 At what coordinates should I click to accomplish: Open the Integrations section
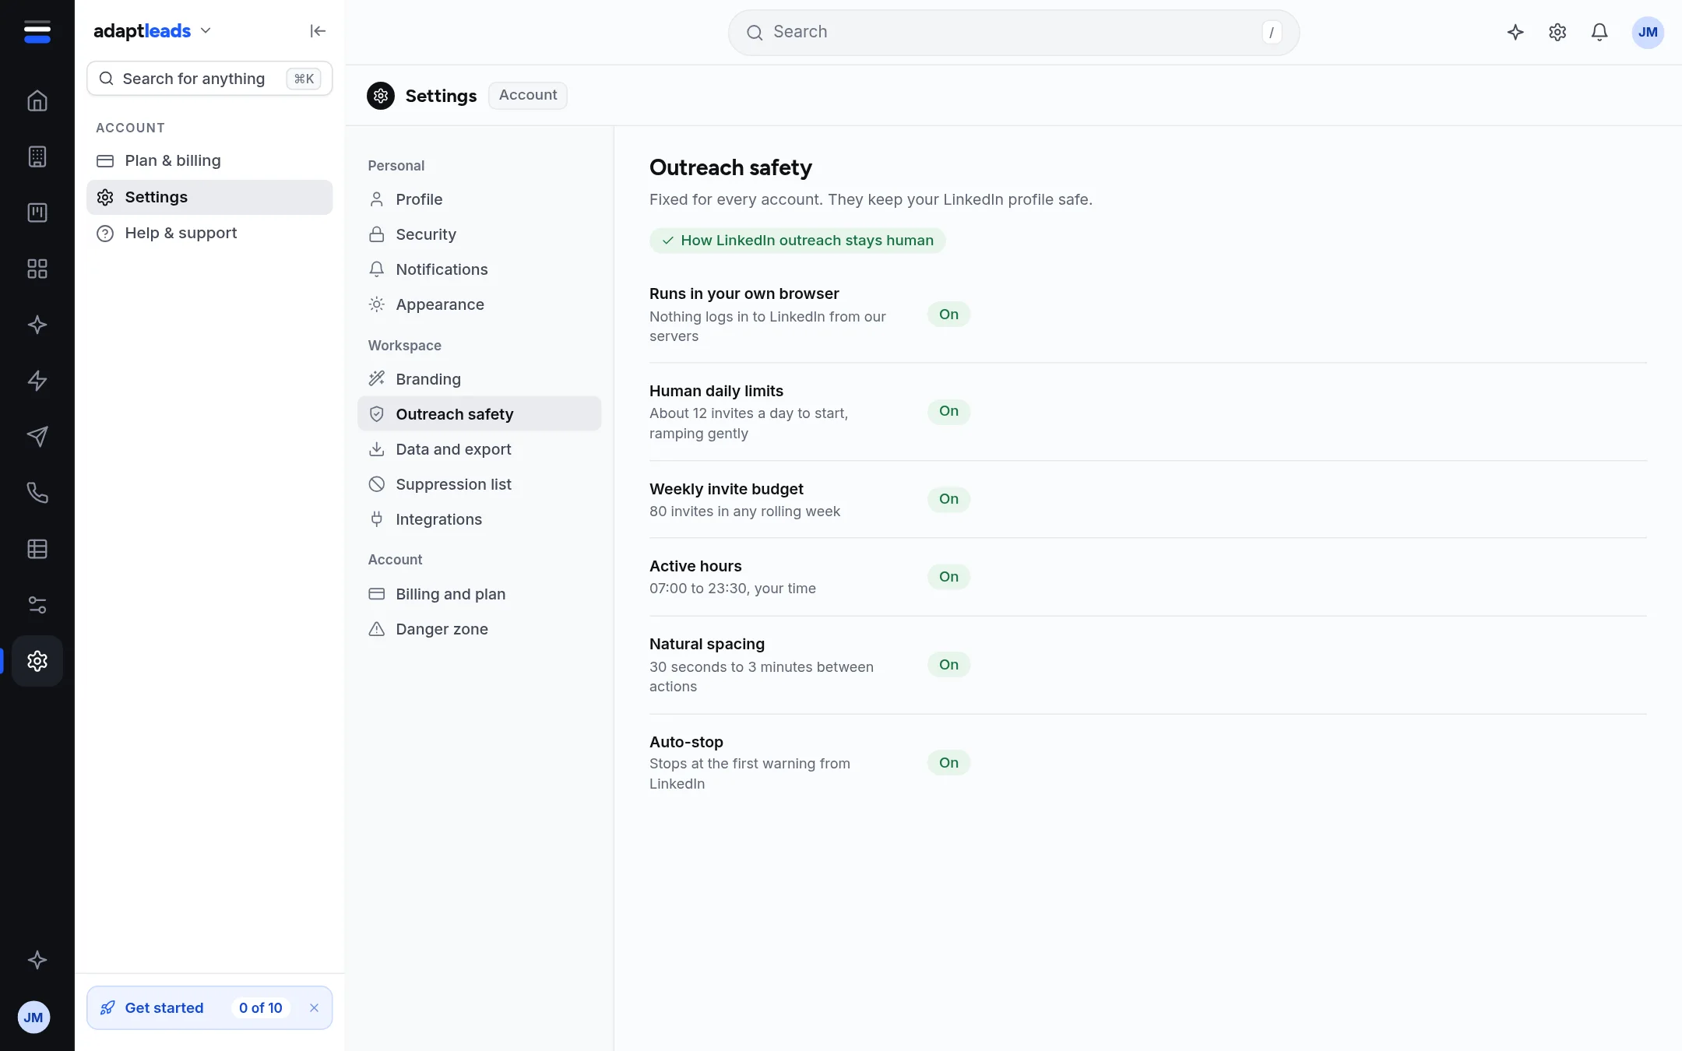point(479,519)
